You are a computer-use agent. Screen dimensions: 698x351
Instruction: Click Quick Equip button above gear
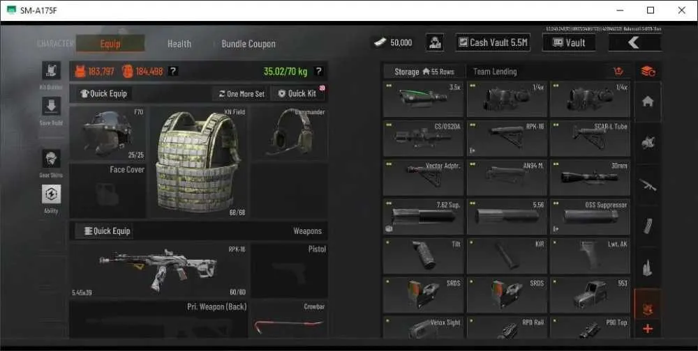(x=104, y=94)
